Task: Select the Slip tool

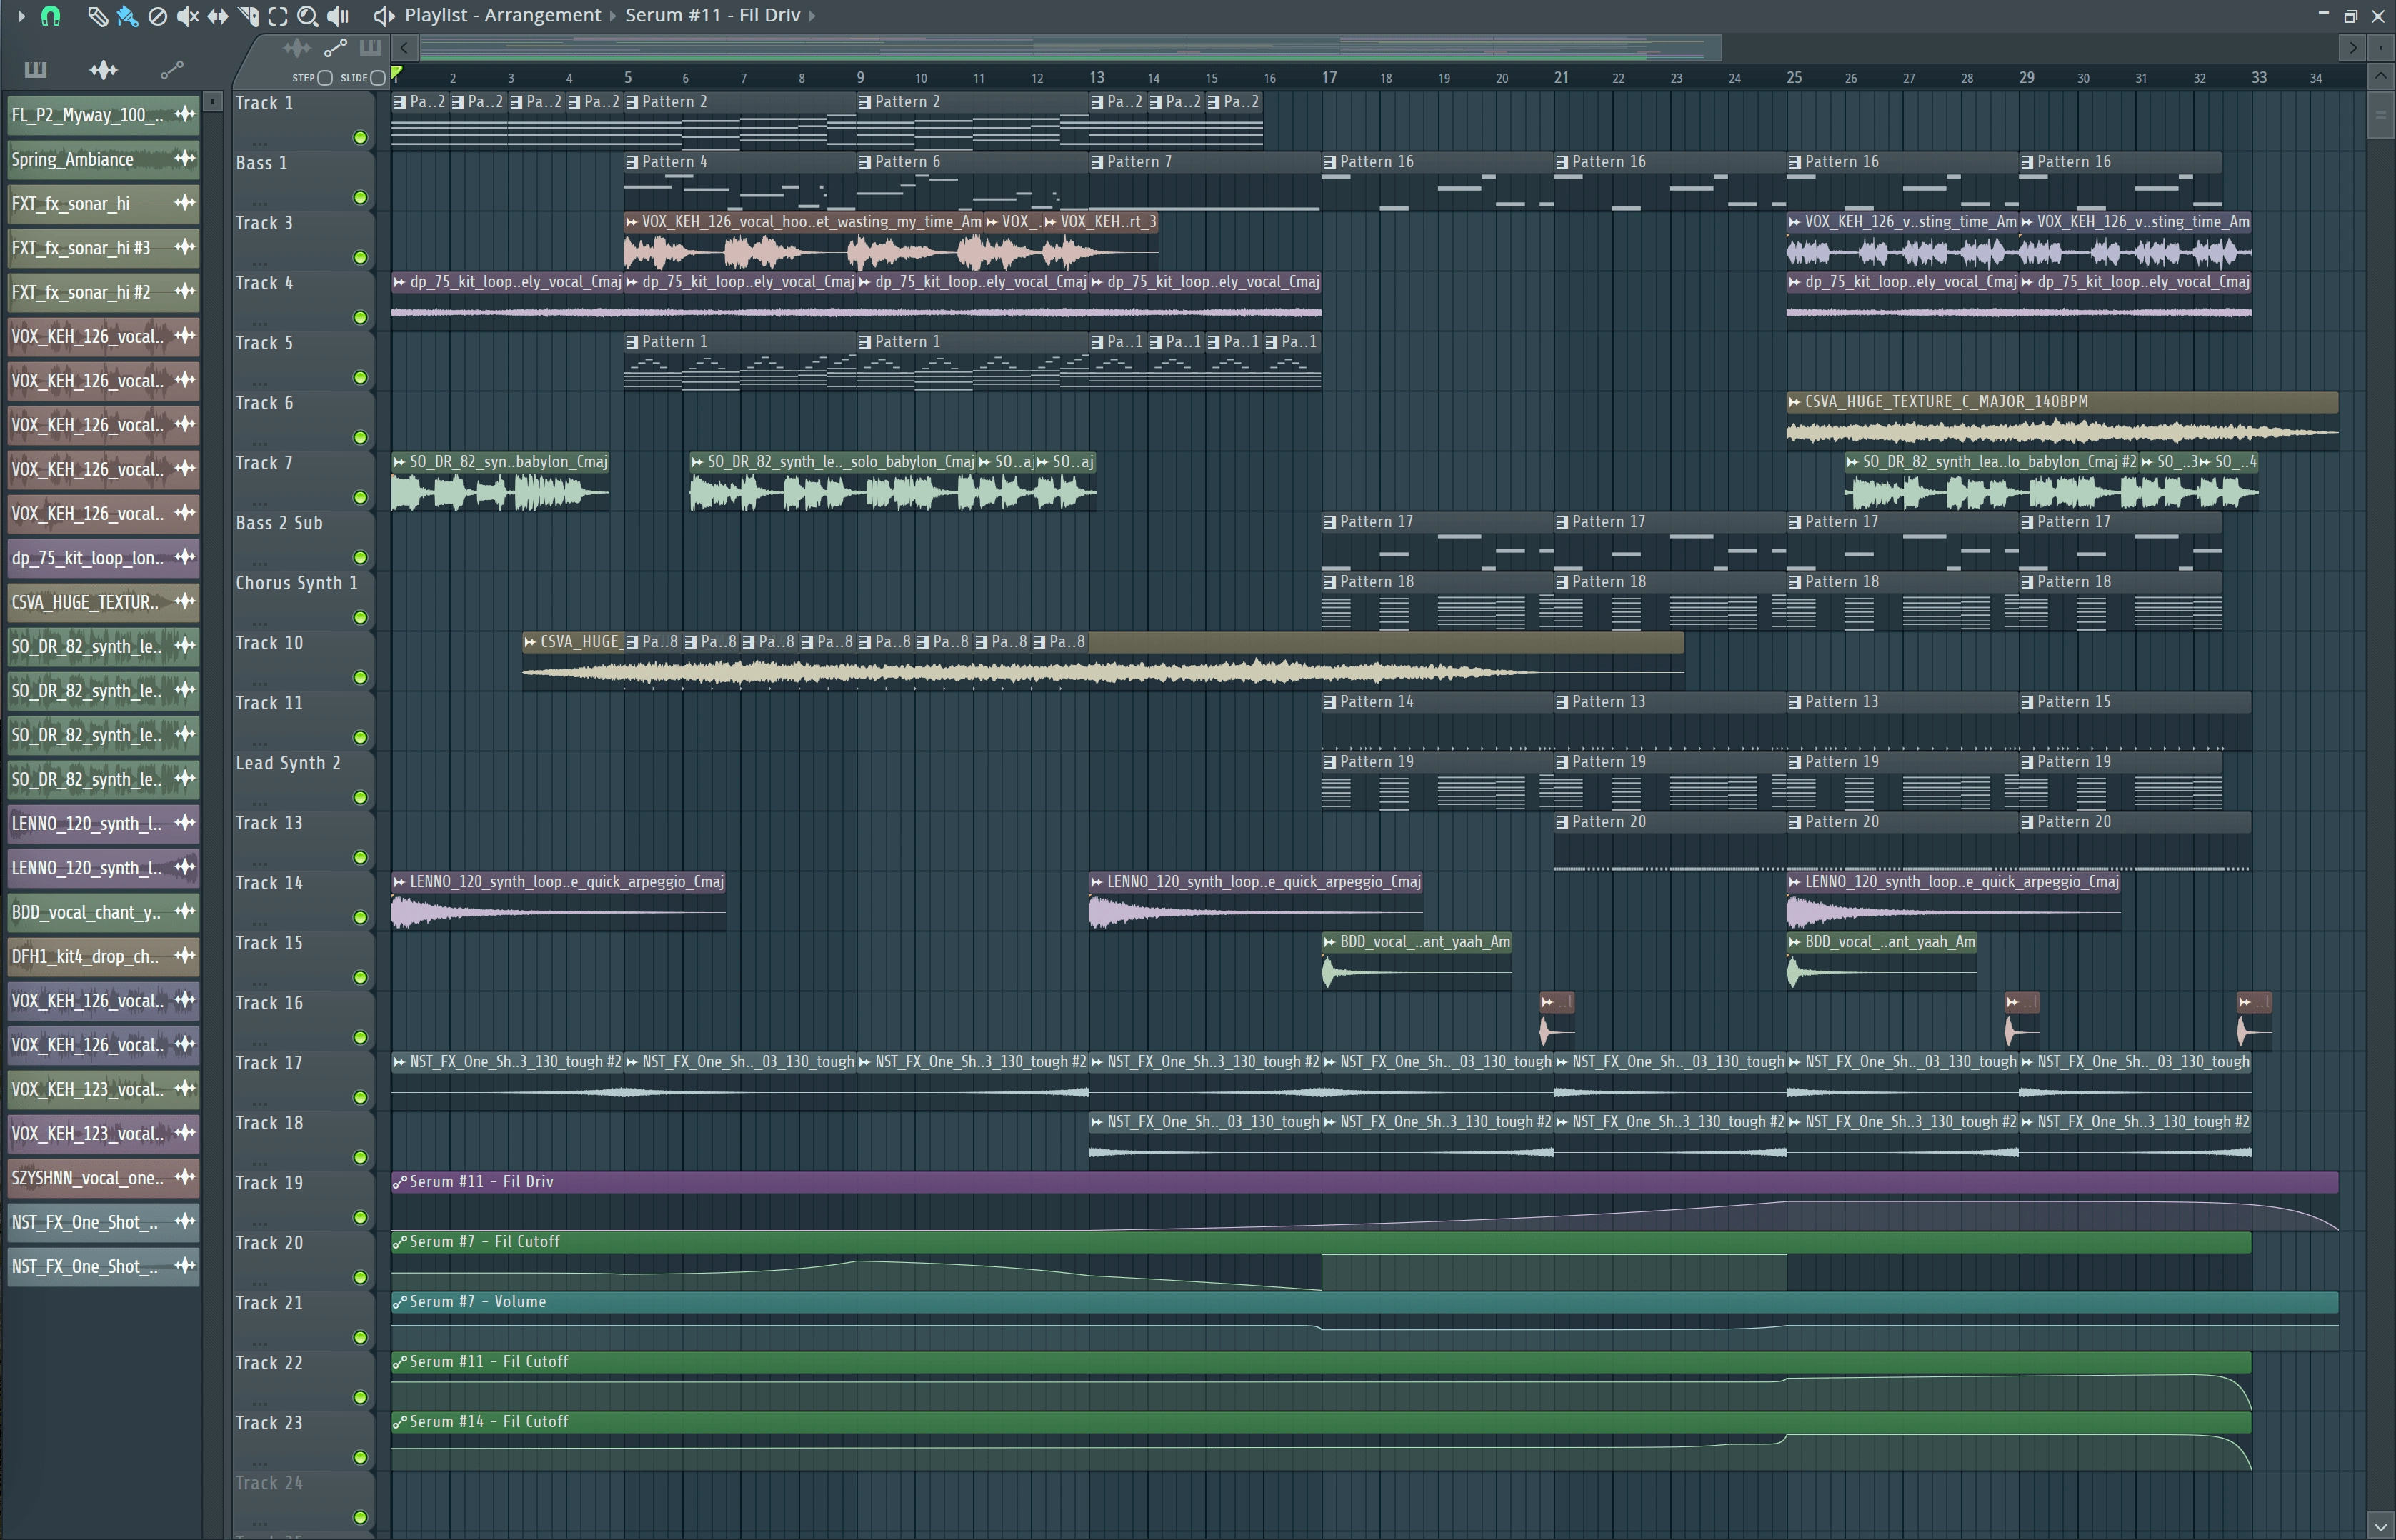Action: (217, 16)
